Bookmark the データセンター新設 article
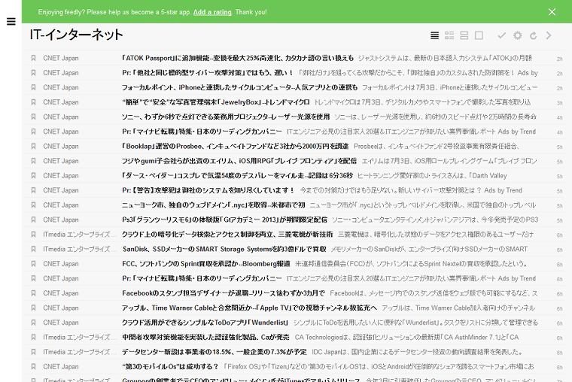 tap(33, 352)
